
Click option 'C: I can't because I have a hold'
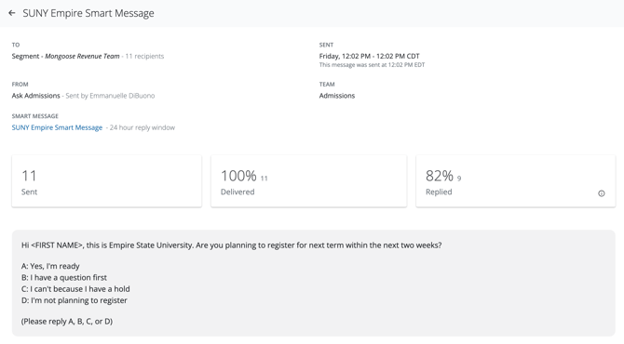[x=75, y=289]
